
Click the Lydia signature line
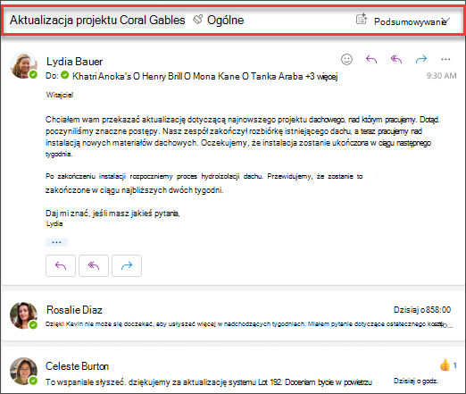point(54,223)
